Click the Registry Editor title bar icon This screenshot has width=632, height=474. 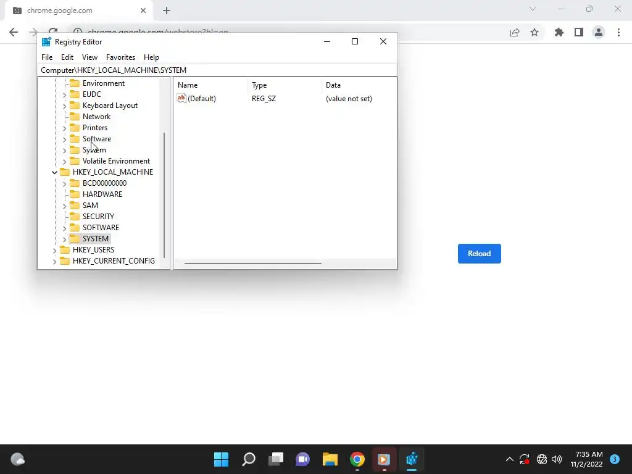(46, 41)
